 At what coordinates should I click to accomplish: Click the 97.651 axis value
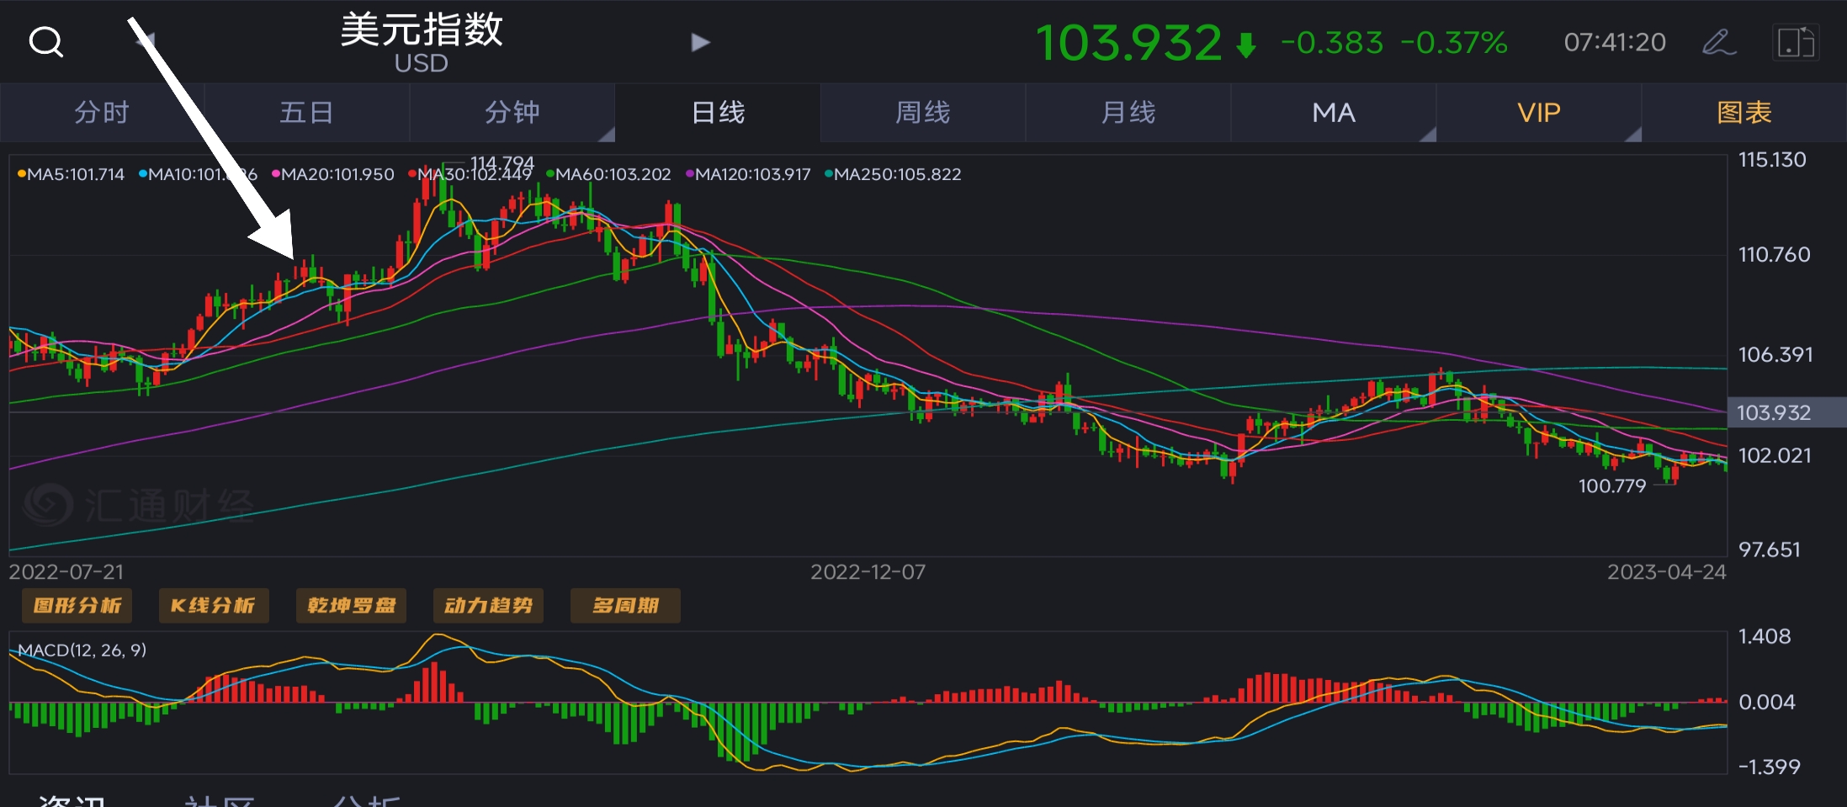pyautogui.click(x=1770, y=550)
